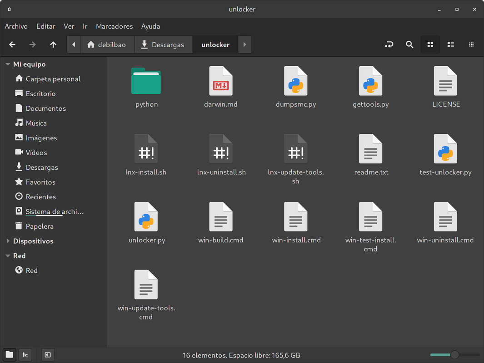Viewport: 484px width, 363px height.
Task: Open Carpeta personal in sidebar
Action: click(x=53, y=79)
